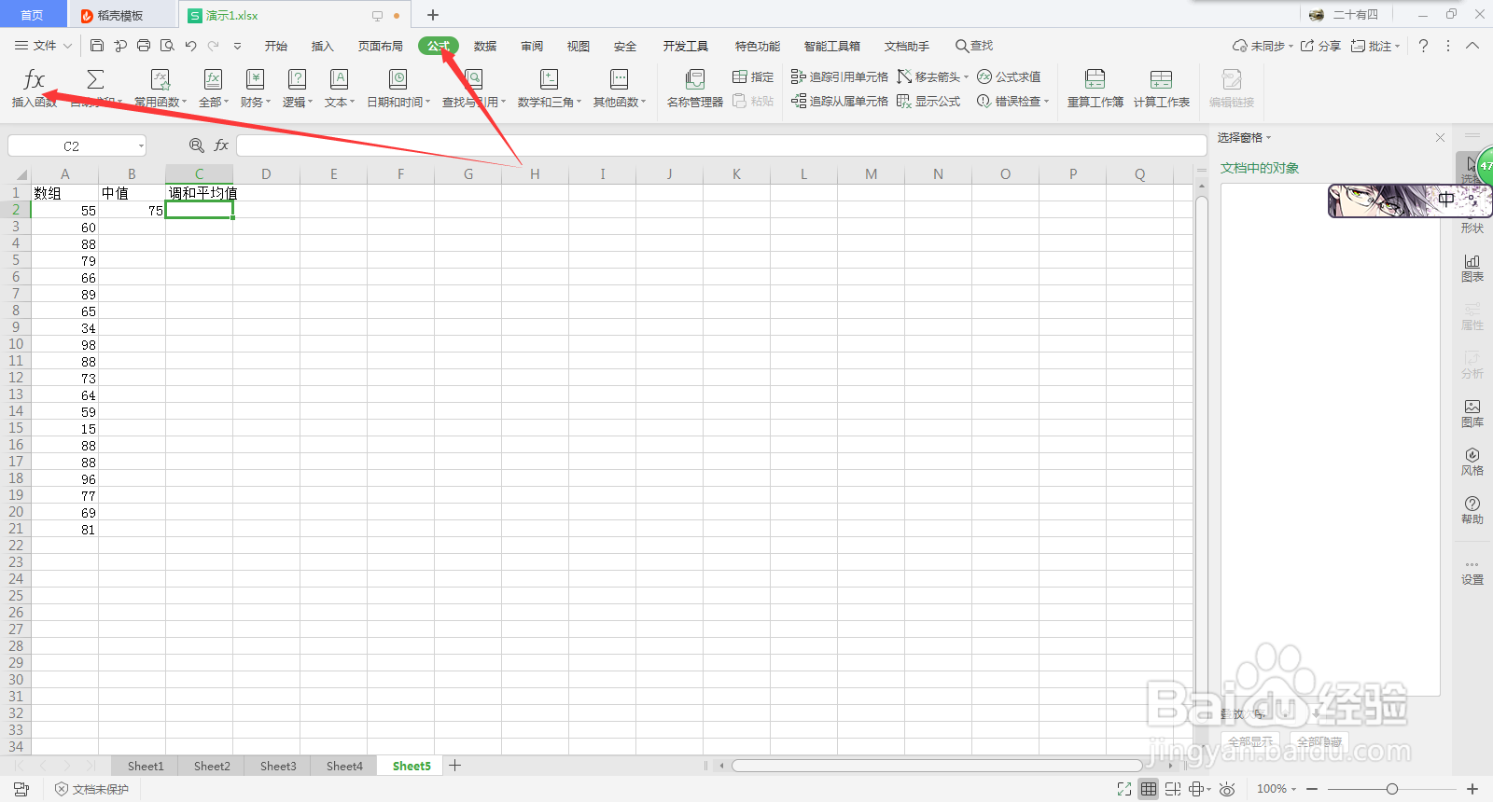Click Trace Precedents (追踪引用单元格)
The height and width of the screenshot is (802, 1493).
[x=839, y=76]
